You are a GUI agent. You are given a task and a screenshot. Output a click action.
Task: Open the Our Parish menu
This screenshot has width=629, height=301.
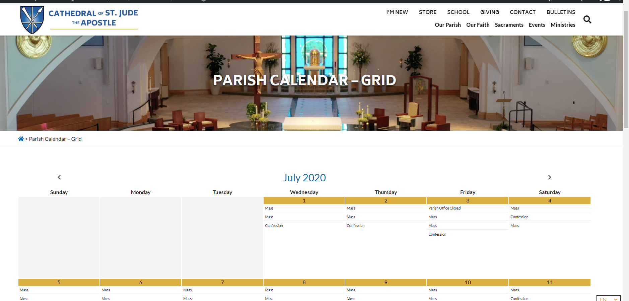(x=447, y=25)
